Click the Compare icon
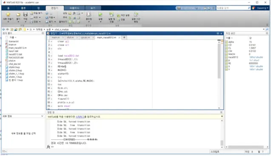This screenshot has width=271, height=157. [31, 17]
